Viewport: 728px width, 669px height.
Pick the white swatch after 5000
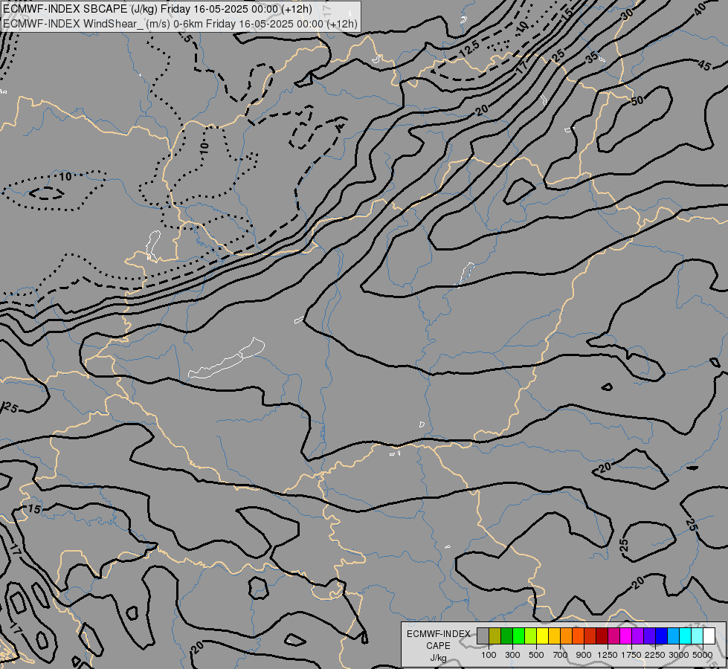(x=709, y=636)
